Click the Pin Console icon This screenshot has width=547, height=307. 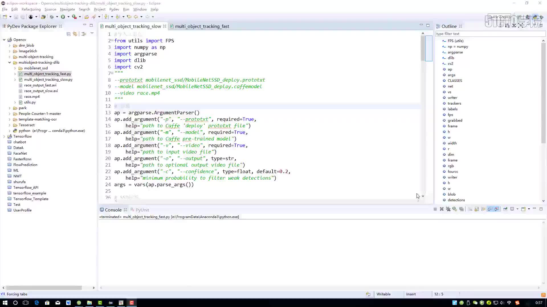[x=505, y=209]
